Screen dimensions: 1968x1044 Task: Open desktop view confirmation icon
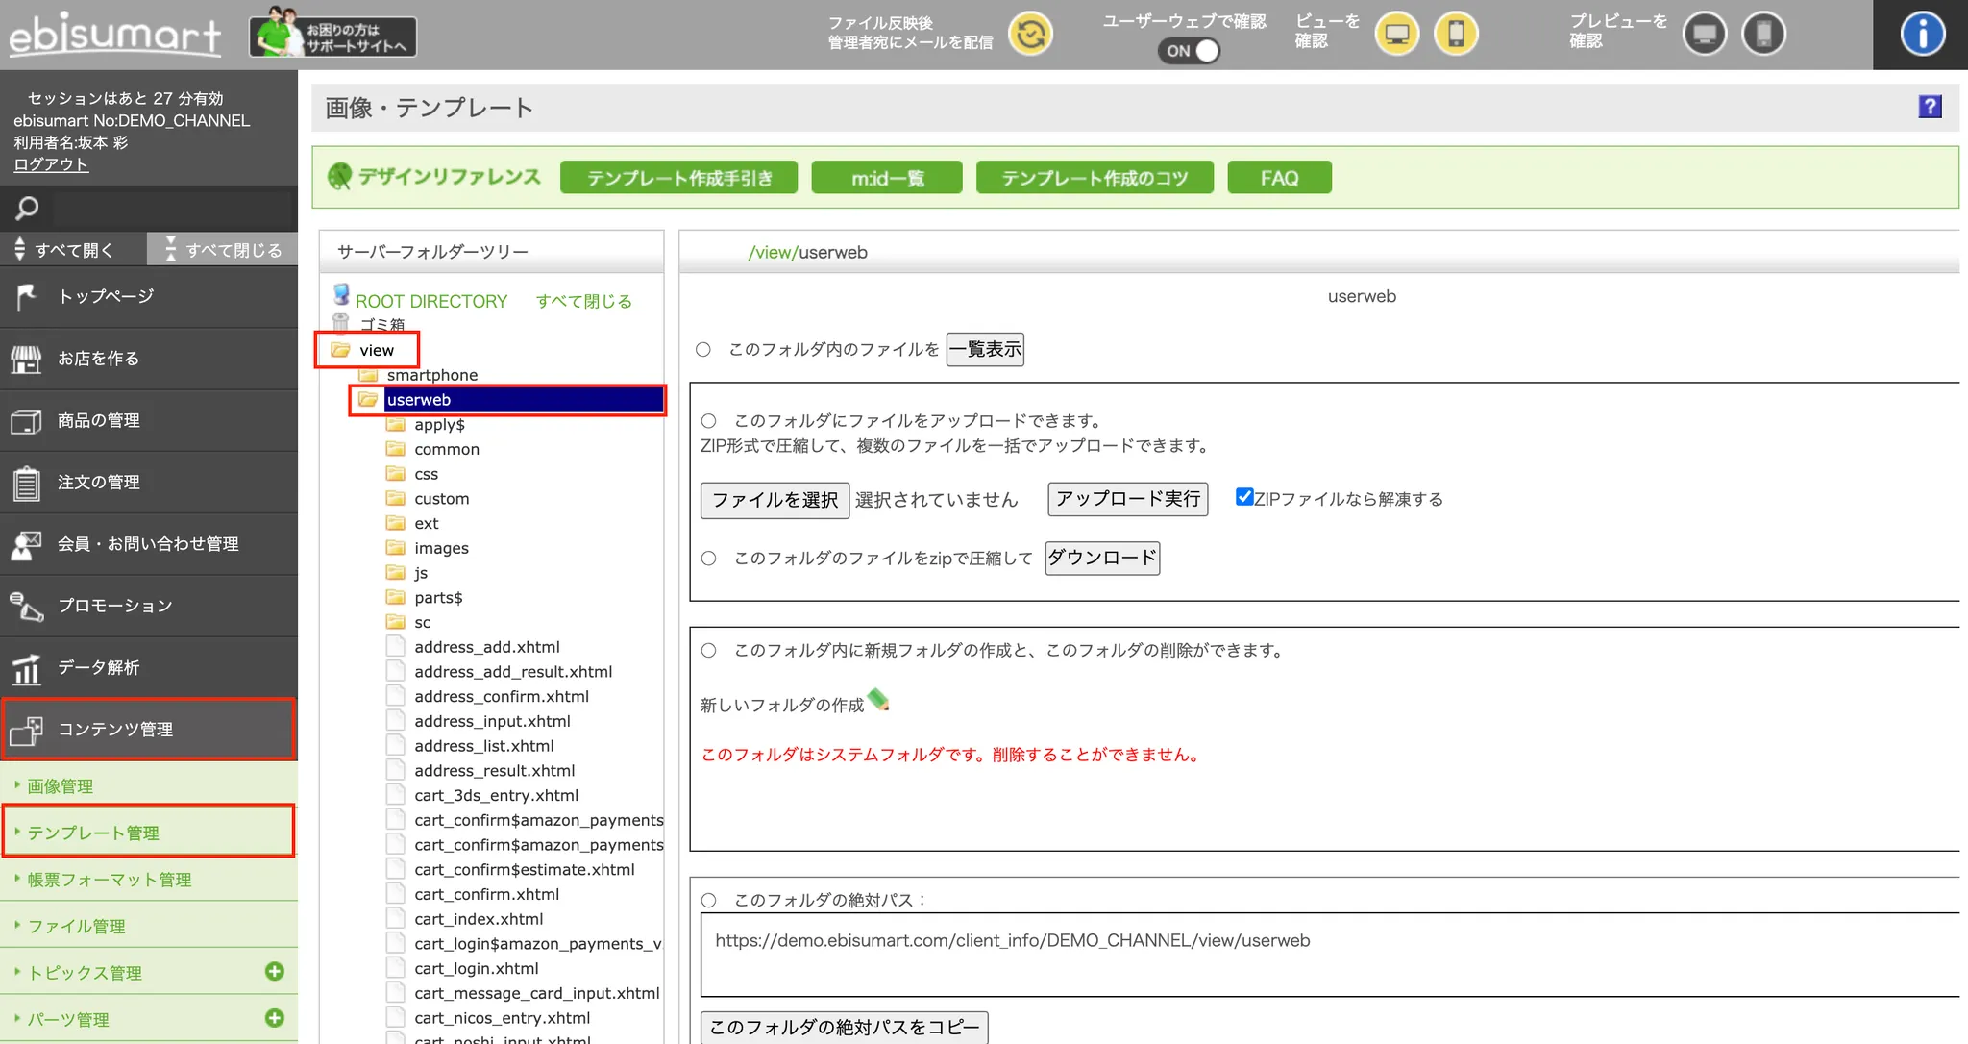tap(1396, 35)
